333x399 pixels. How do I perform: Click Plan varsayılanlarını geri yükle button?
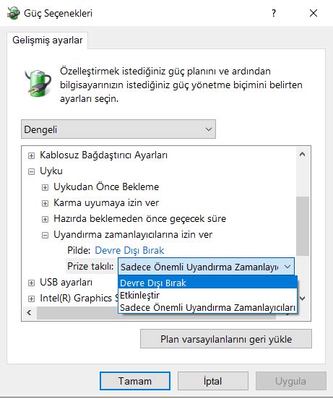[x=226, y=339]
